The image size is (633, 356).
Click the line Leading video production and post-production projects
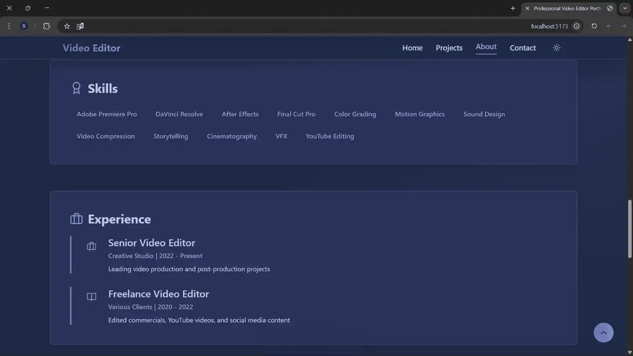click(x=189, y=269)
